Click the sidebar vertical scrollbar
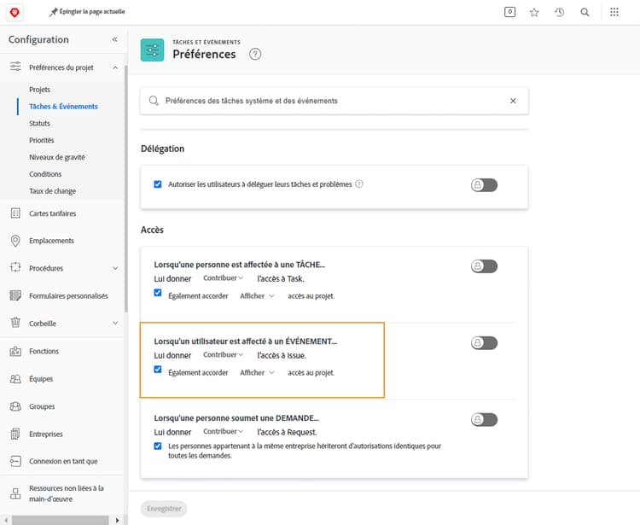The width and height of the screenshot is (640, 525). pyautogui.click(x=126, y=189)
